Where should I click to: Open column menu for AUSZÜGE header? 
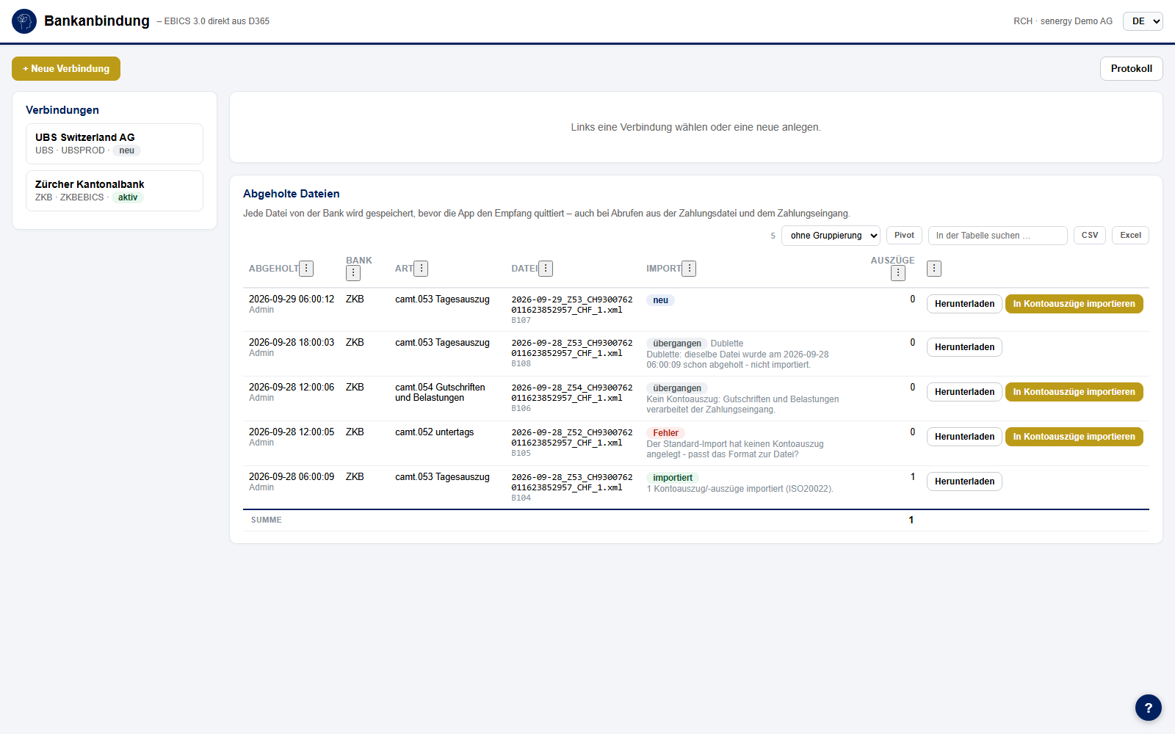point(898,273)
